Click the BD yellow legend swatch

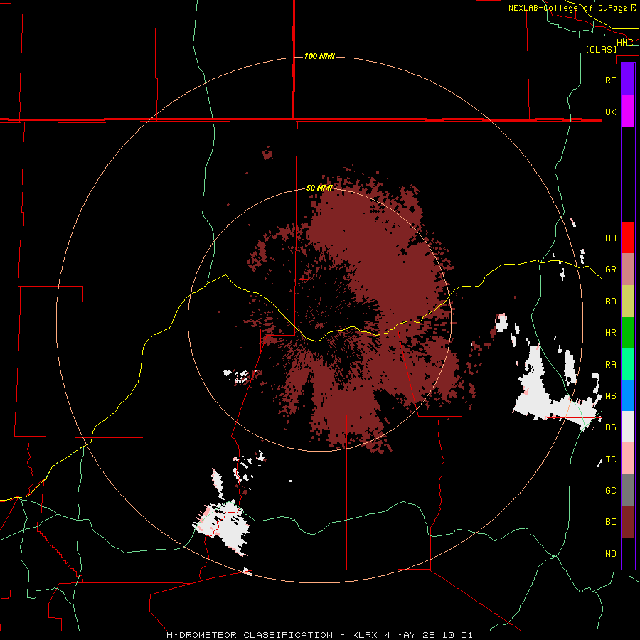[628, 301]
